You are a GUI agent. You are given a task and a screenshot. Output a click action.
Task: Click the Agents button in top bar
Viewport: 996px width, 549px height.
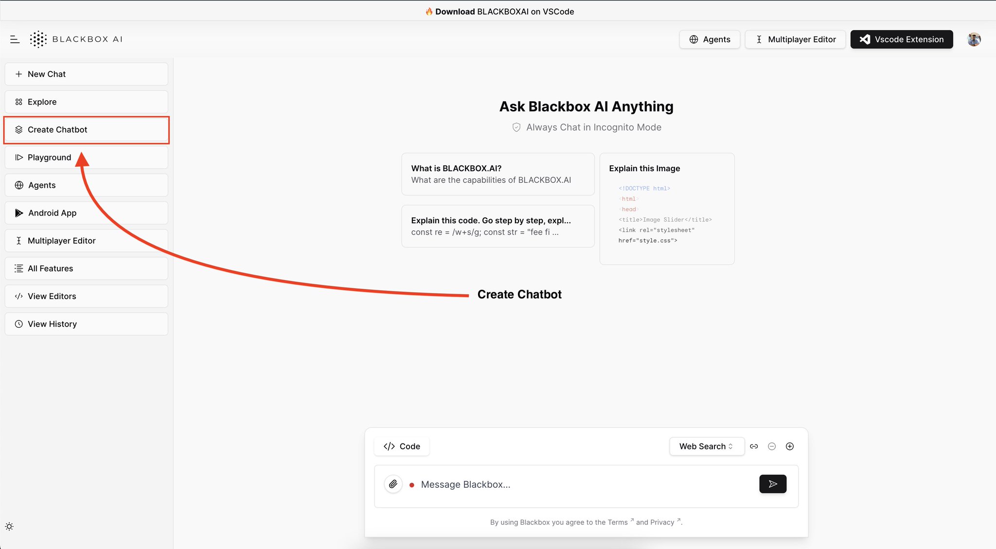click(x=710, y=39)
